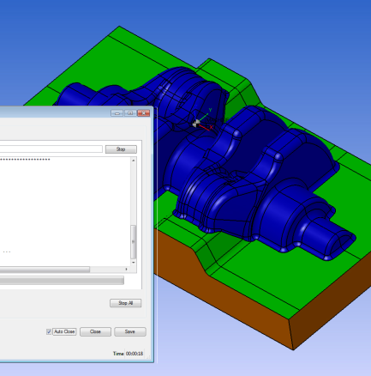
Task: Click the vertical scrollbar thumb in the log
Action: pos(134,242)
